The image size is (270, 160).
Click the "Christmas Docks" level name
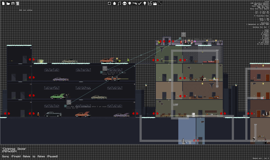pos(14,149)
